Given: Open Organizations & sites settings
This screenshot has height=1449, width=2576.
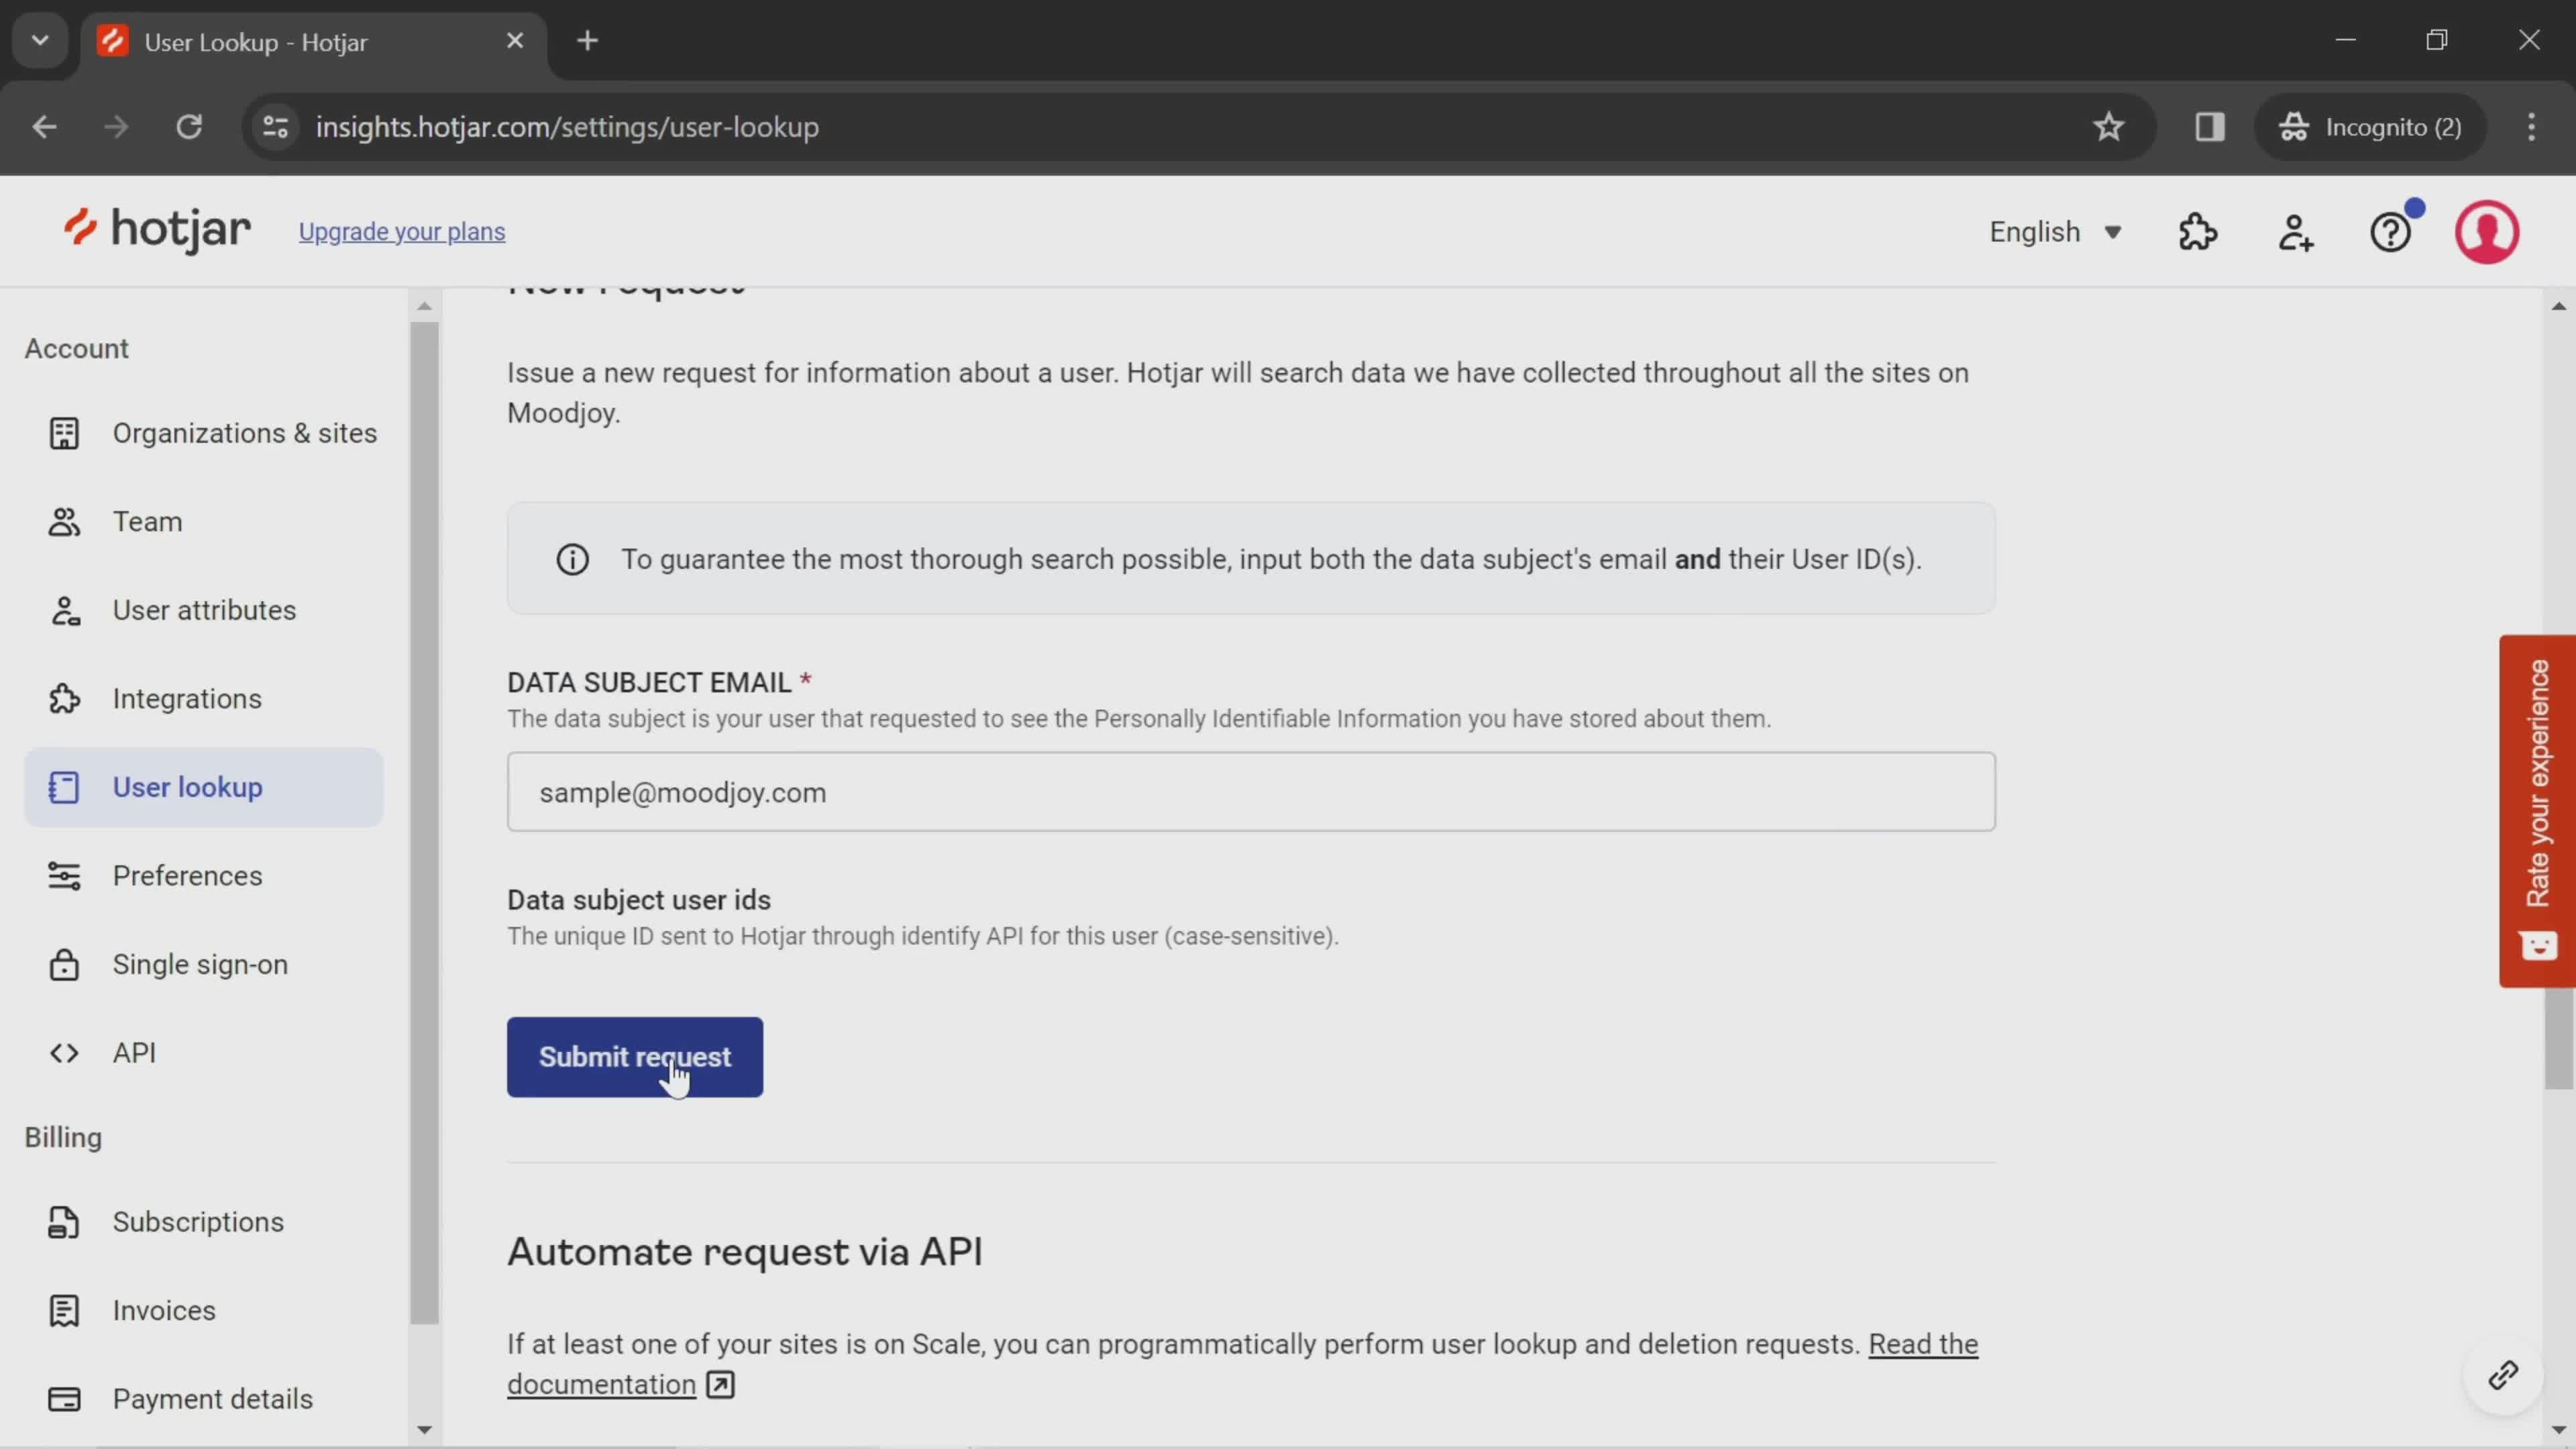Looking at the screenshot, I should click(x=244, y=432).
